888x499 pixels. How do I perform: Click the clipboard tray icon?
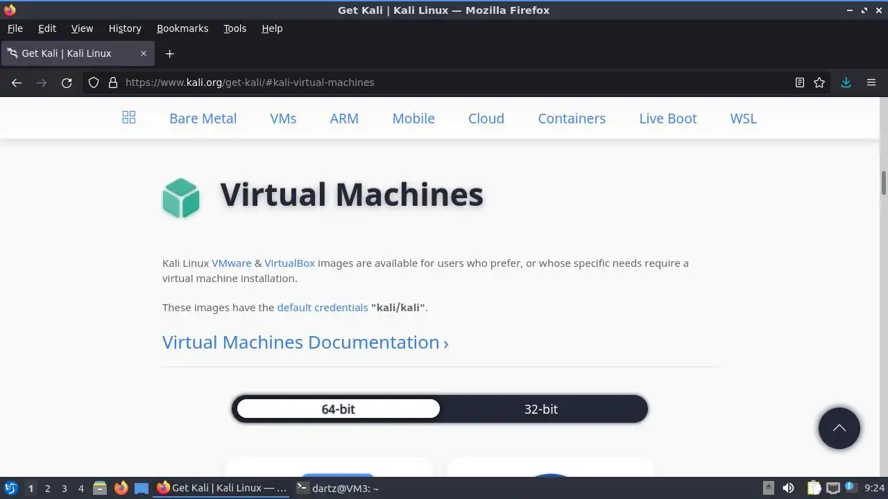[814, 488]
